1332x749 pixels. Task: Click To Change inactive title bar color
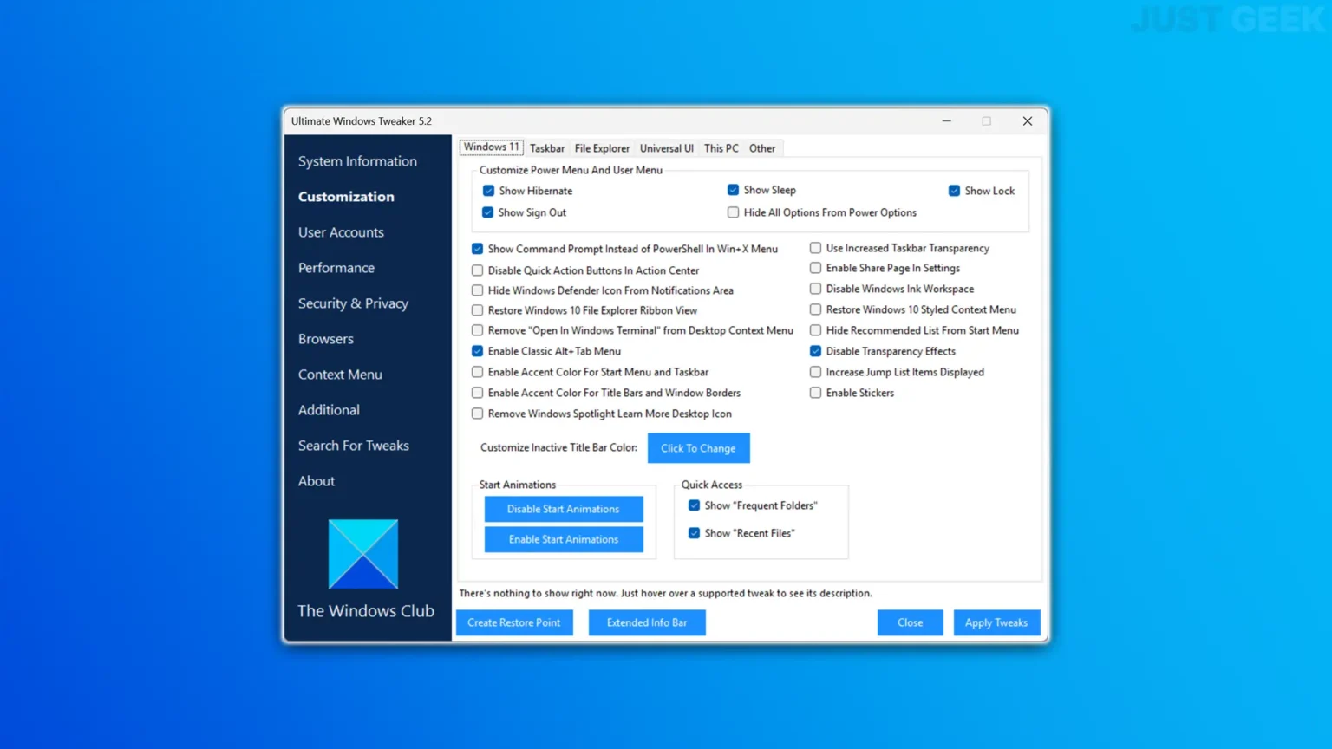[x=698, y=448]
